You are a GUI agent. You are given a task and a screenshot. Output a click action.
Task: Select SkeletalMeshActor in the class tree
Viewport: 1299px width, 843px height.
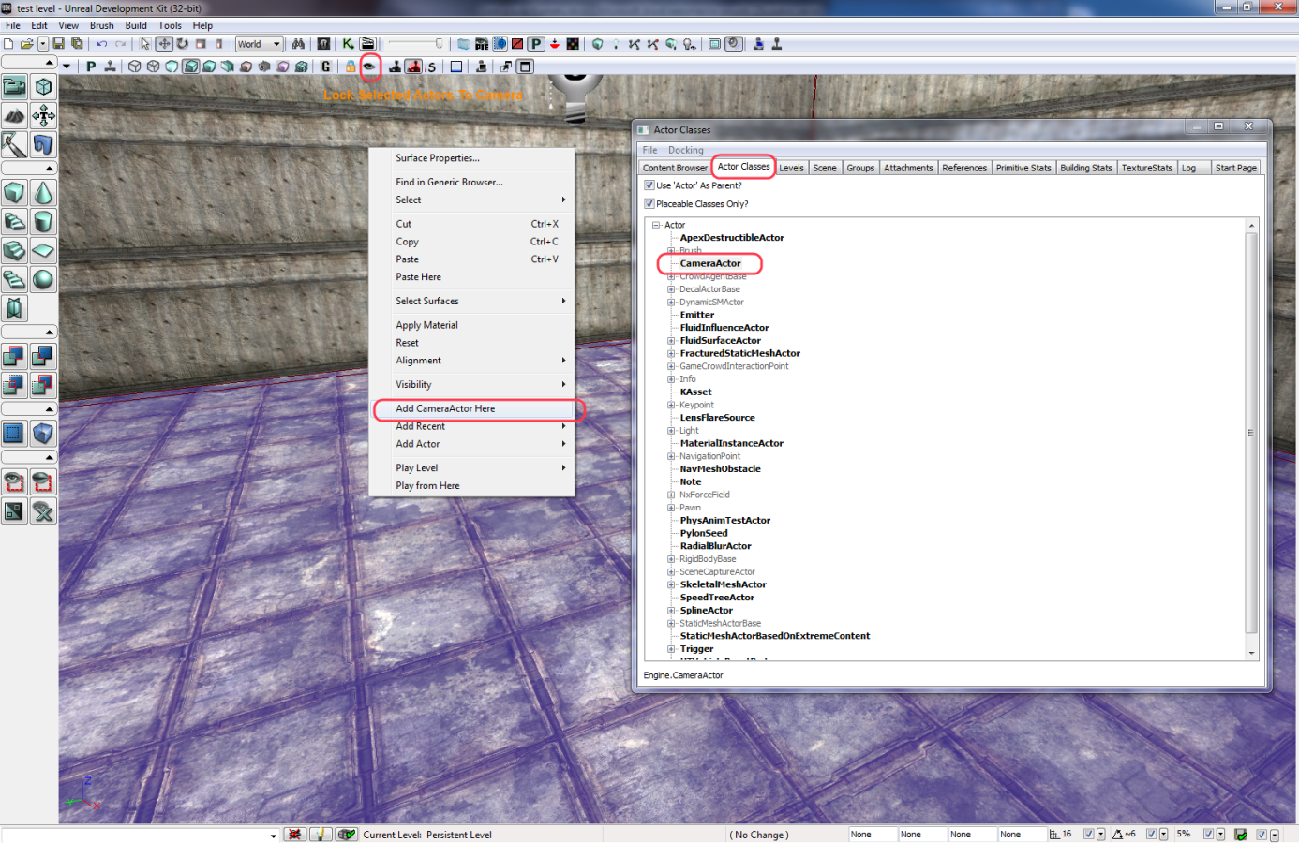[723, 584]
